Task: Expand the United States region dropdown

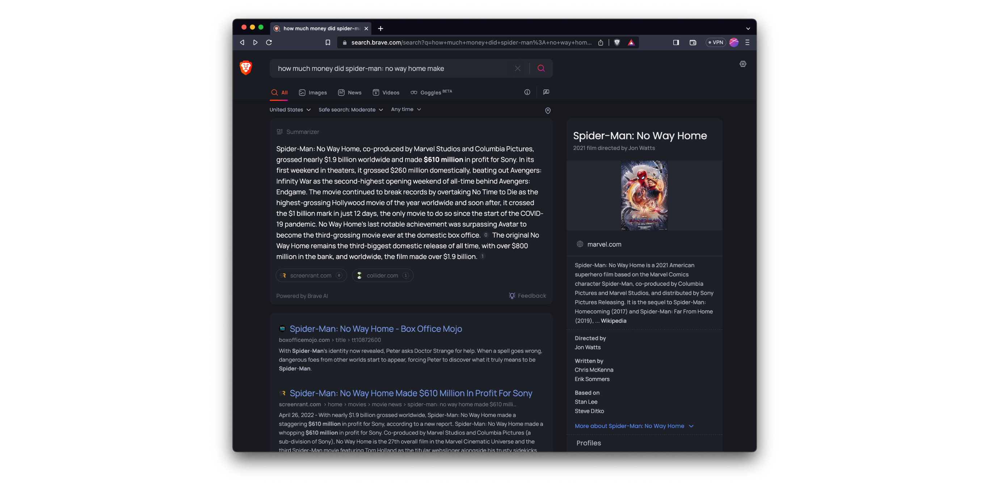Action: (x=290, y=109)
